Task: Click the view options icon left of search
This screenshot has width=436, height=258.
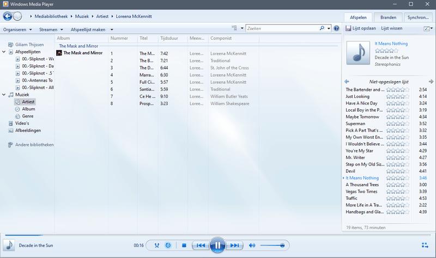Action: coord(234,28)
